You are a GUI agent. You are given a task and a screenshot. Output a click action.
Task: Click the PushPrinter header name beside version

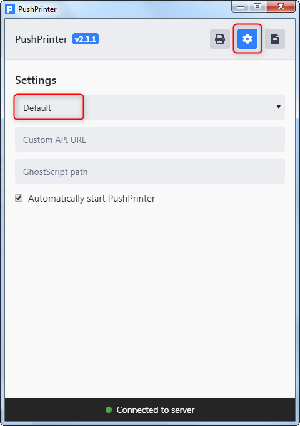(41, 39)
